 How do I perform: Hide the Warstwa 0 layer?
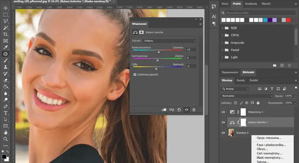click(x=223, y=133)
